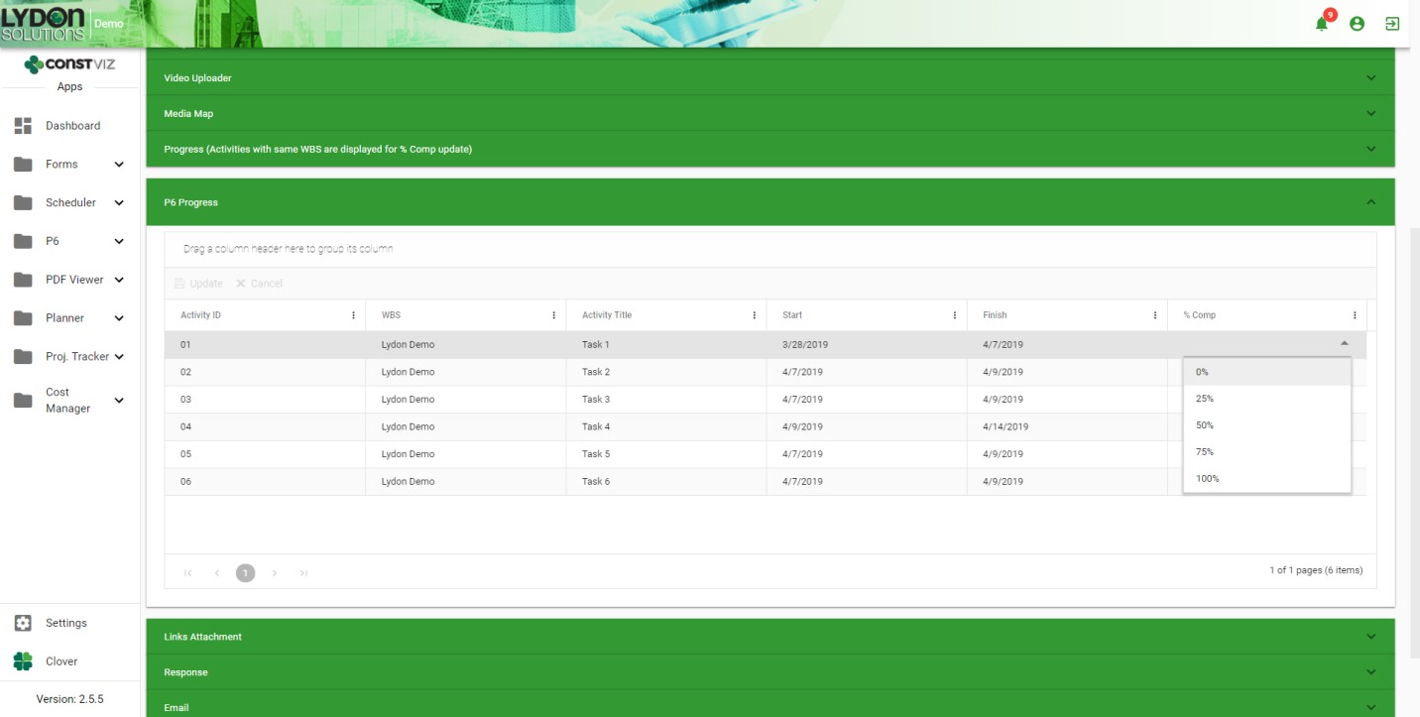Open the WBS column options menu
The image size is (1420, 717).
coord(554,314)
